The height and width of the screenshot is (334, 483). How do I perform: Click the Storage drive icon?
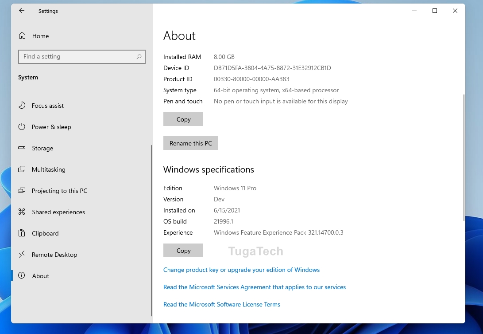coord(22,148)
